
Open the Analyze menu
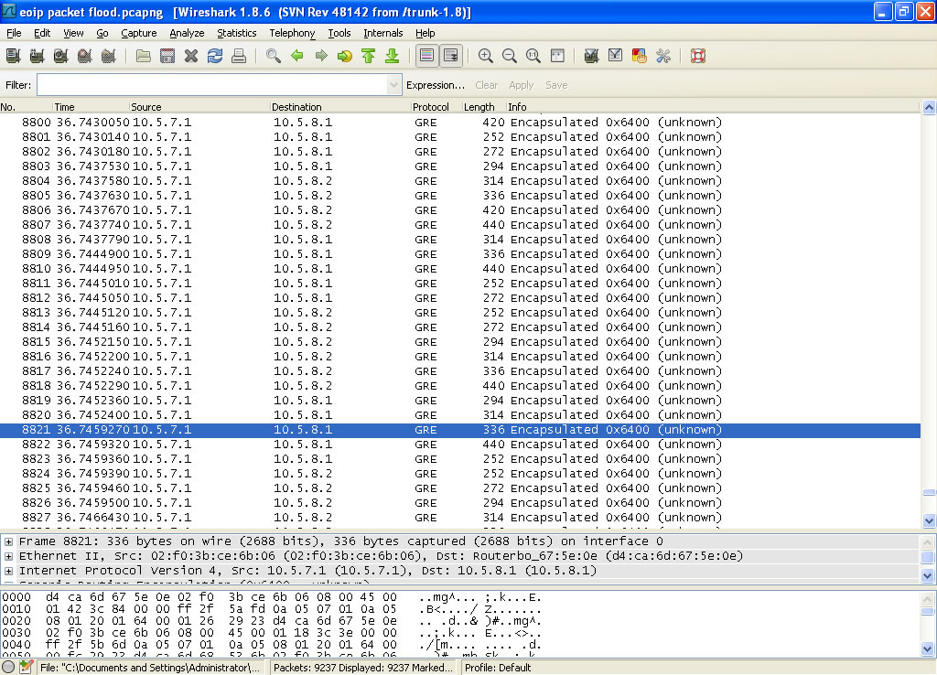187,33
